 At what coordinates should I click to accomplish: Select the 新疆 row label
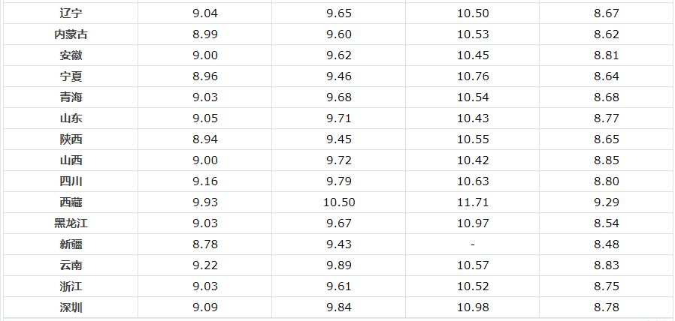71,244
